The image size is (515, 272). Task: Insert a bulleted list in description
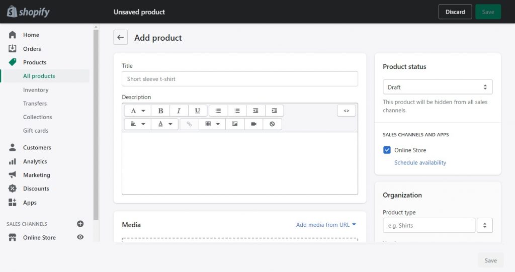click(x=218, y=111)
